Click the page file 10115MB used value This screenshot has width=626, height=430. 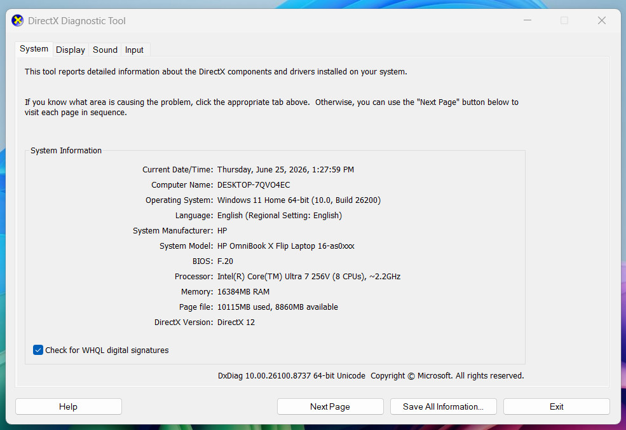[278, 307]
